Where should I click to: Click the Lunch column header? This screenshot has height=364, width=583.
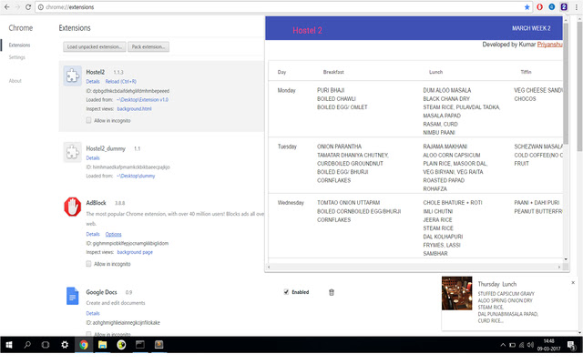coord(435,72)
